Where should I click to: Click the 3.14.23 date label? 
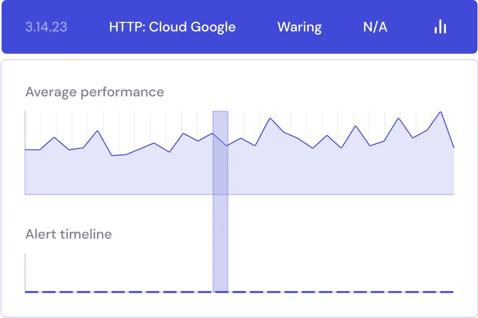[x=46, y=27]
